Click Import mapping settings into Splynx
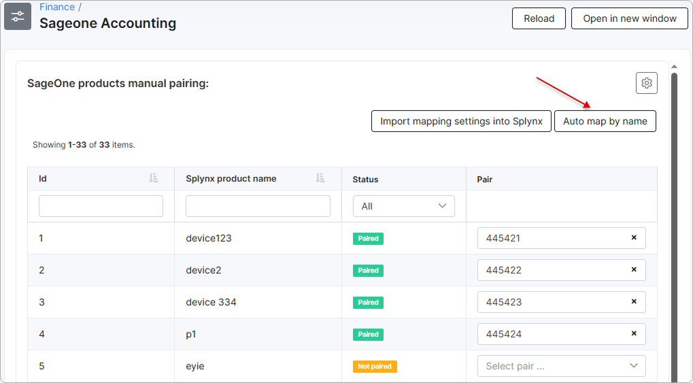693x383 pixels. pyautogui.click(x=461, y=121)
